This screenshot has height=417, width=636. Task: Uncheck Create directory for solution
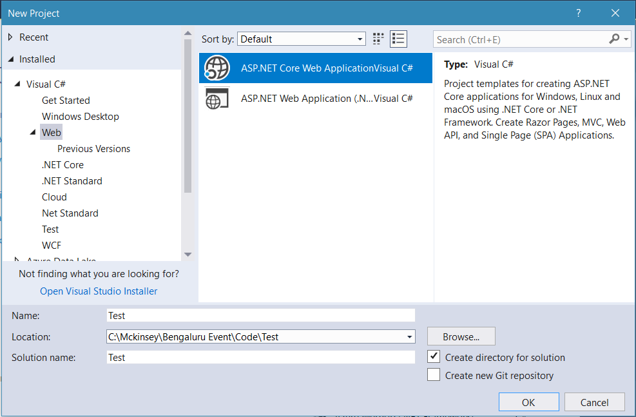coord(434,356)
